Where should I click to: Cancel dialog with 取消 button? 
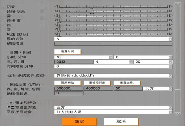pyautogui.click(x=121, y=121)
